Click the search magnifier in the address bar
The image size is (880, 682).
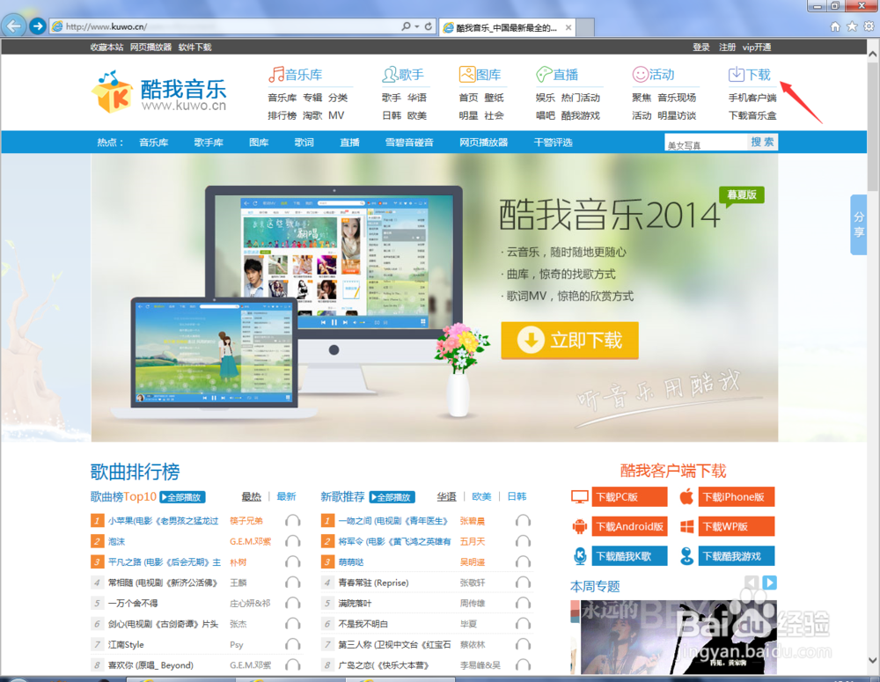point(406,26)
